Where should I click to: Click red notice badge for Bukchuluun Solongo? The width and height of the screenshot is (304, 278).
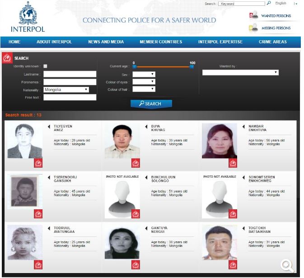point(136,214)
